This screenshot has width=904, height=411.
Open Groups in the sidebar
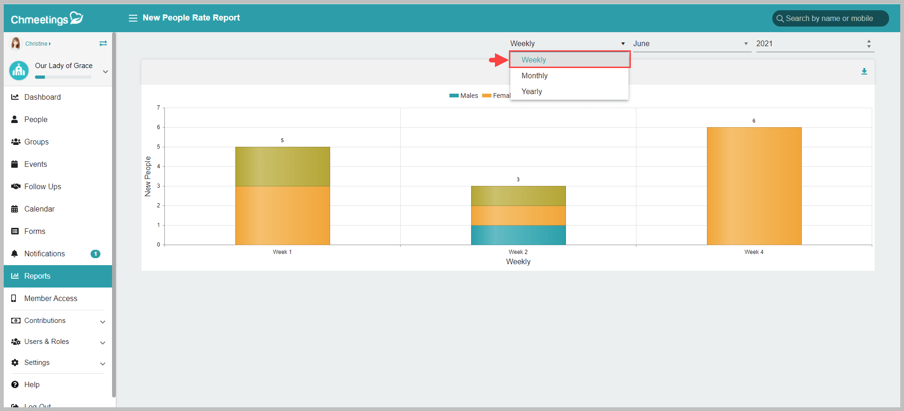click(36, 142)
